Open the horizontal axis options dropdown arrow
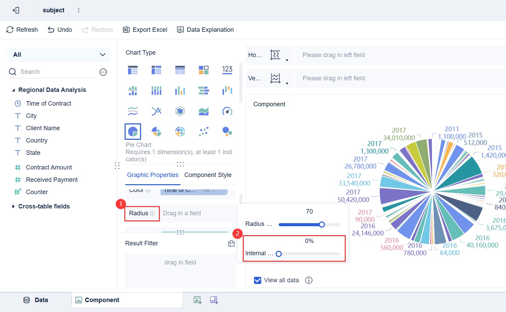506x312 pixels. click(x=287, y=60)
